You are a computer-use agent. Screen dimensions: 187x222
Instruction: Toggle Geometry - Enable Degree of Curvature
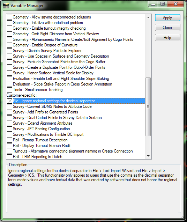[9, 45]
